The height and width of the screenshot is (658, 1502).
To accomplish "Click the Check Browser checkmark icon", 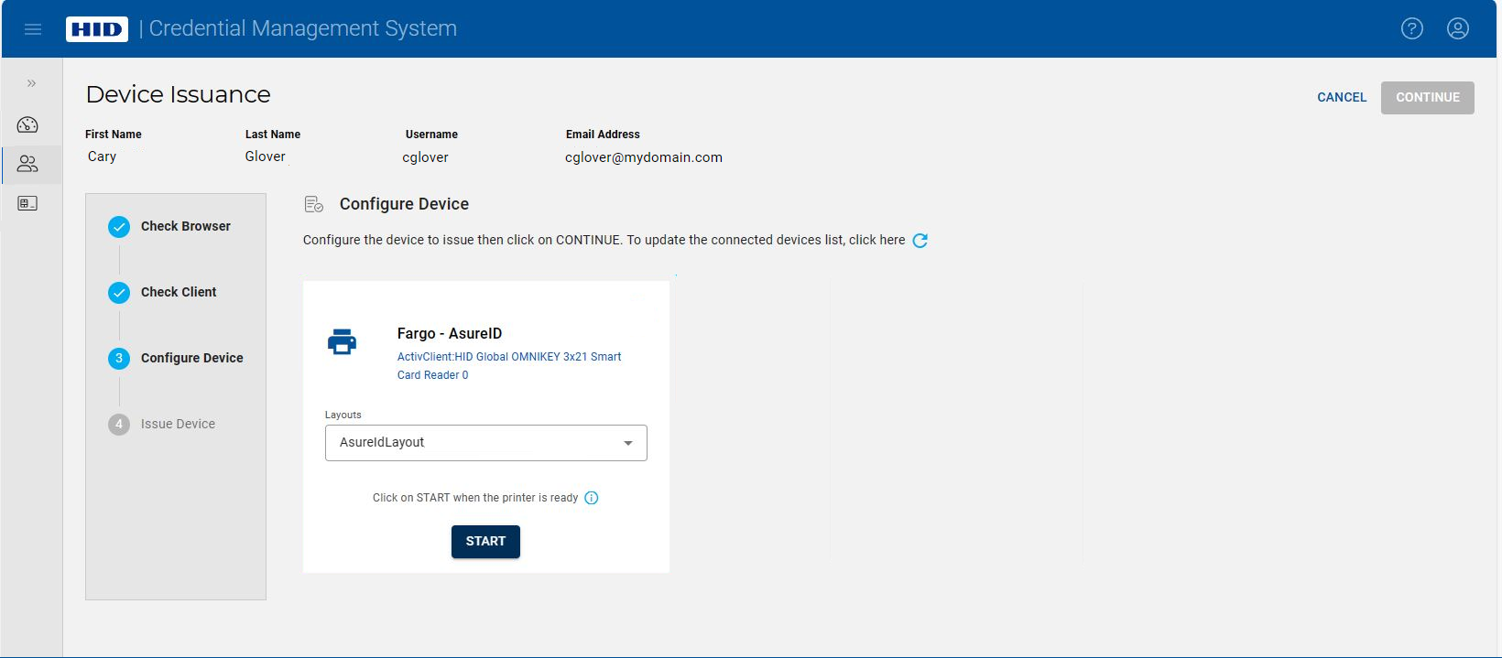I will pyautogui.click(x=119, y=227).
